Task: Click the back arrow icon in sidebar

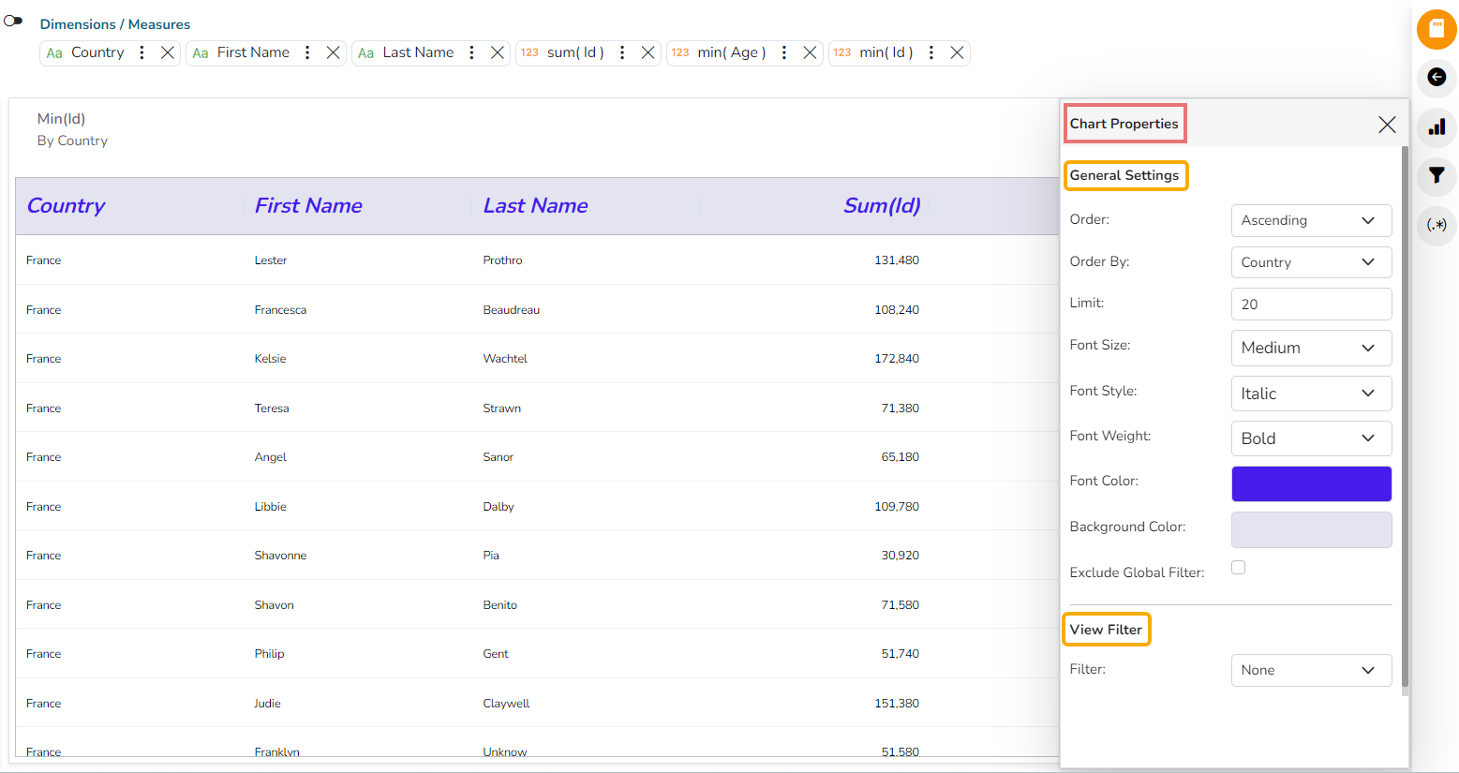Action: (x=1436, y=77)
